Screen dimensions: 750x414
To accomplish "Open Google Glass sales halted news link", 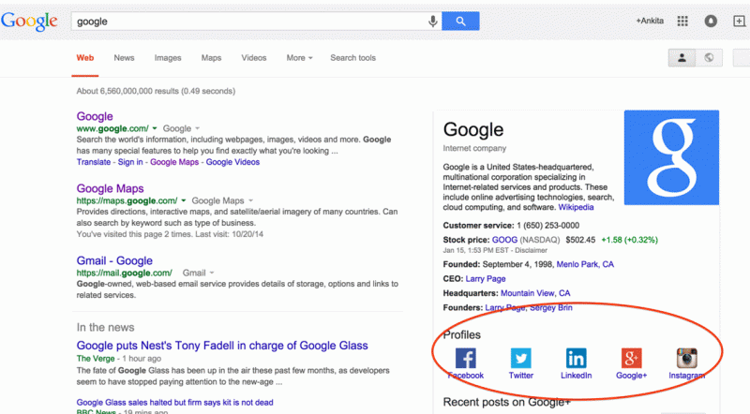I will pos(174,403).
